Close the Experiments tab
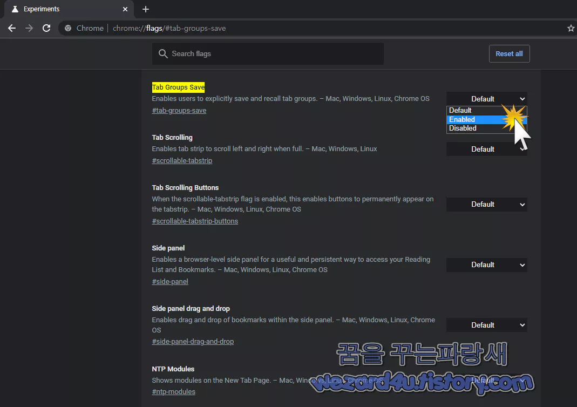This screenshot has width=577, height=407. pyautogui.click(x=125, y=9)
